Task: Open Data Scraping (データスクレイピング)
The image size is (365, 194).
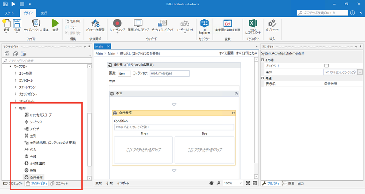Action: (162, 25)
